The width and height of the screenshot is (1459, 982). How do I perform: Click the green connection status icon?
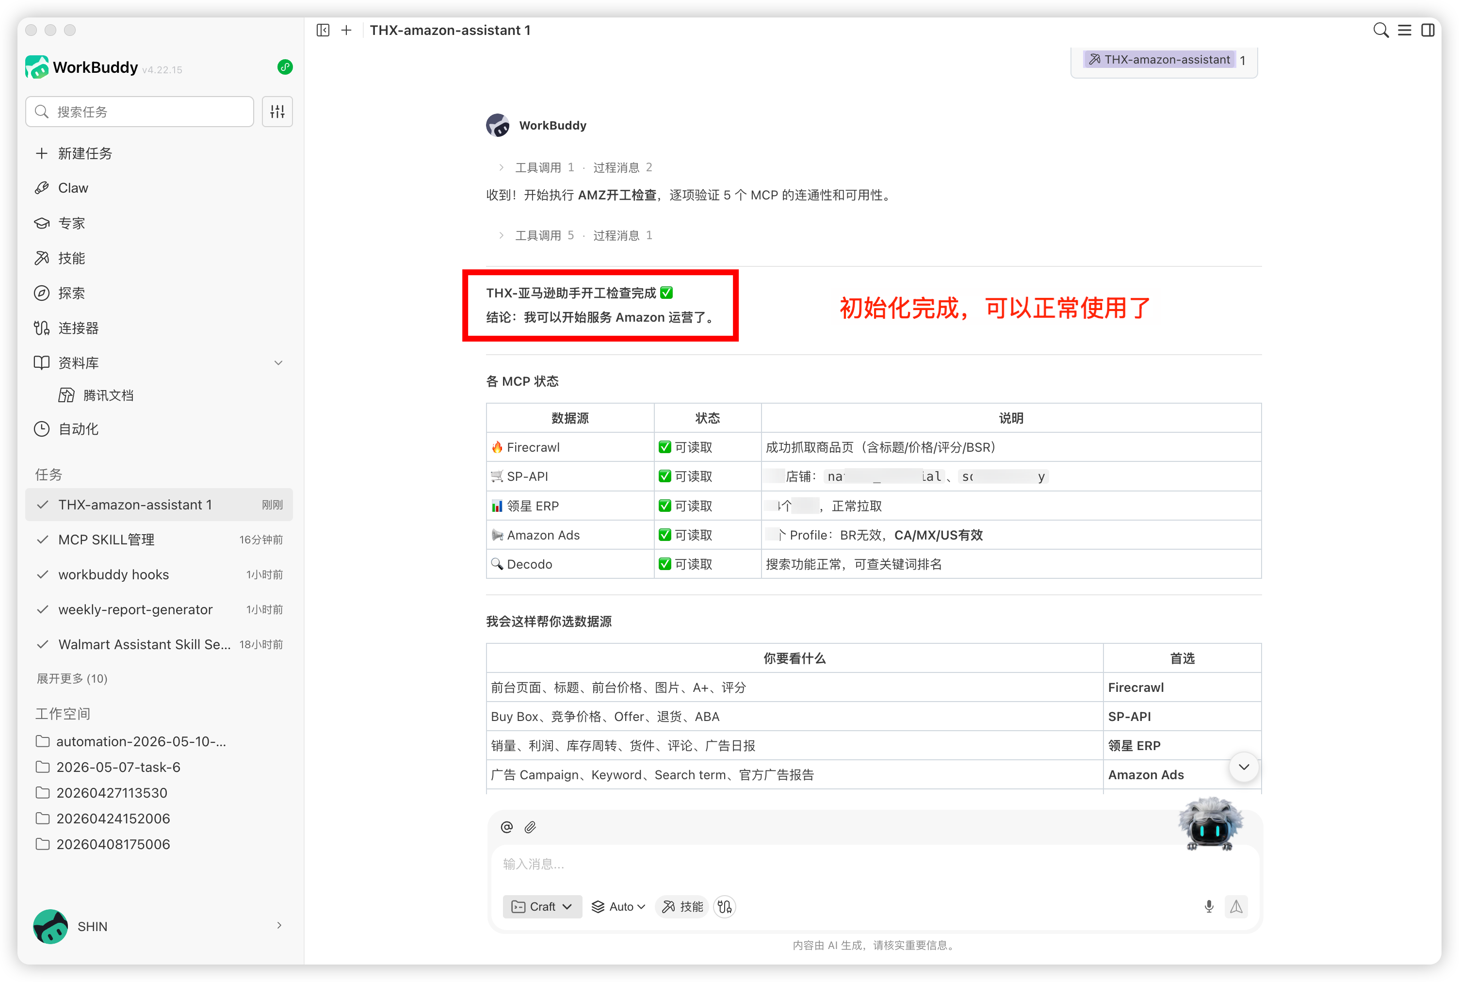(285, 67)
